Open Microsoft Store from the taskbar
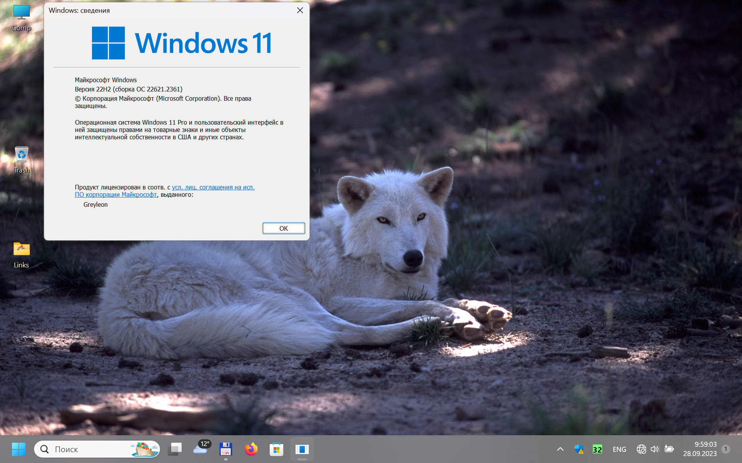The image size is (742, 463). pyautogui.click(x=276, y=449)
